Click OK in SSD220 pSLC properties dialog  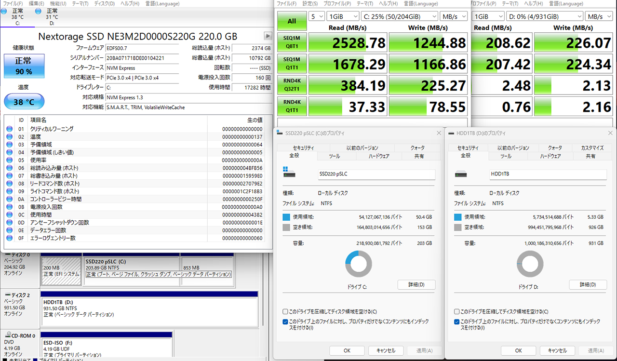(x=347, y=350)
